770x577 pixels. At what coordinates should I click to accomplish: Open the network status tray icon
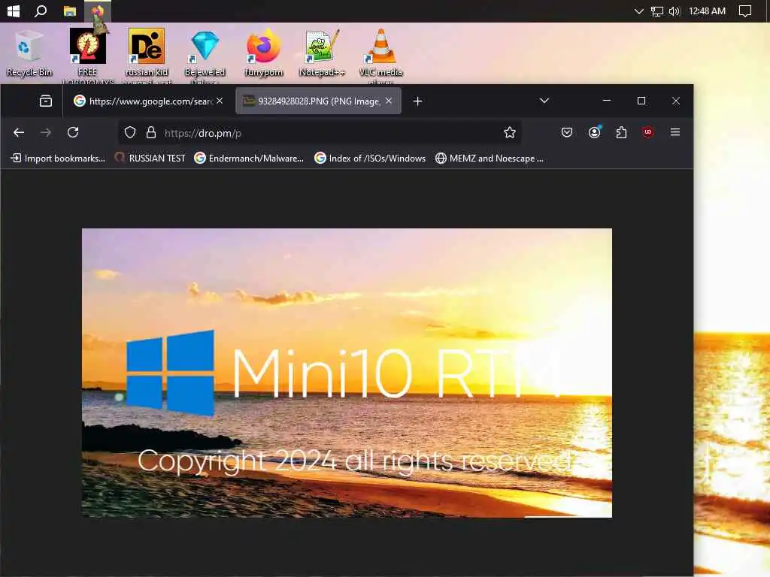click(x=656, y=11)
